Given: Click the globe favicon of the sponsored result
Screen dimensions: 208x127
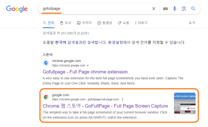Looking at the screenshot, I should click(46, 63).
